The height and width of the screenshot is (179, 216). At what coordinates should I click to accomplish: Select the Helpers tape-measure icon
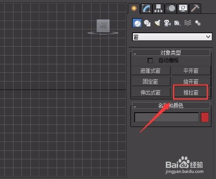click(177, 23)
